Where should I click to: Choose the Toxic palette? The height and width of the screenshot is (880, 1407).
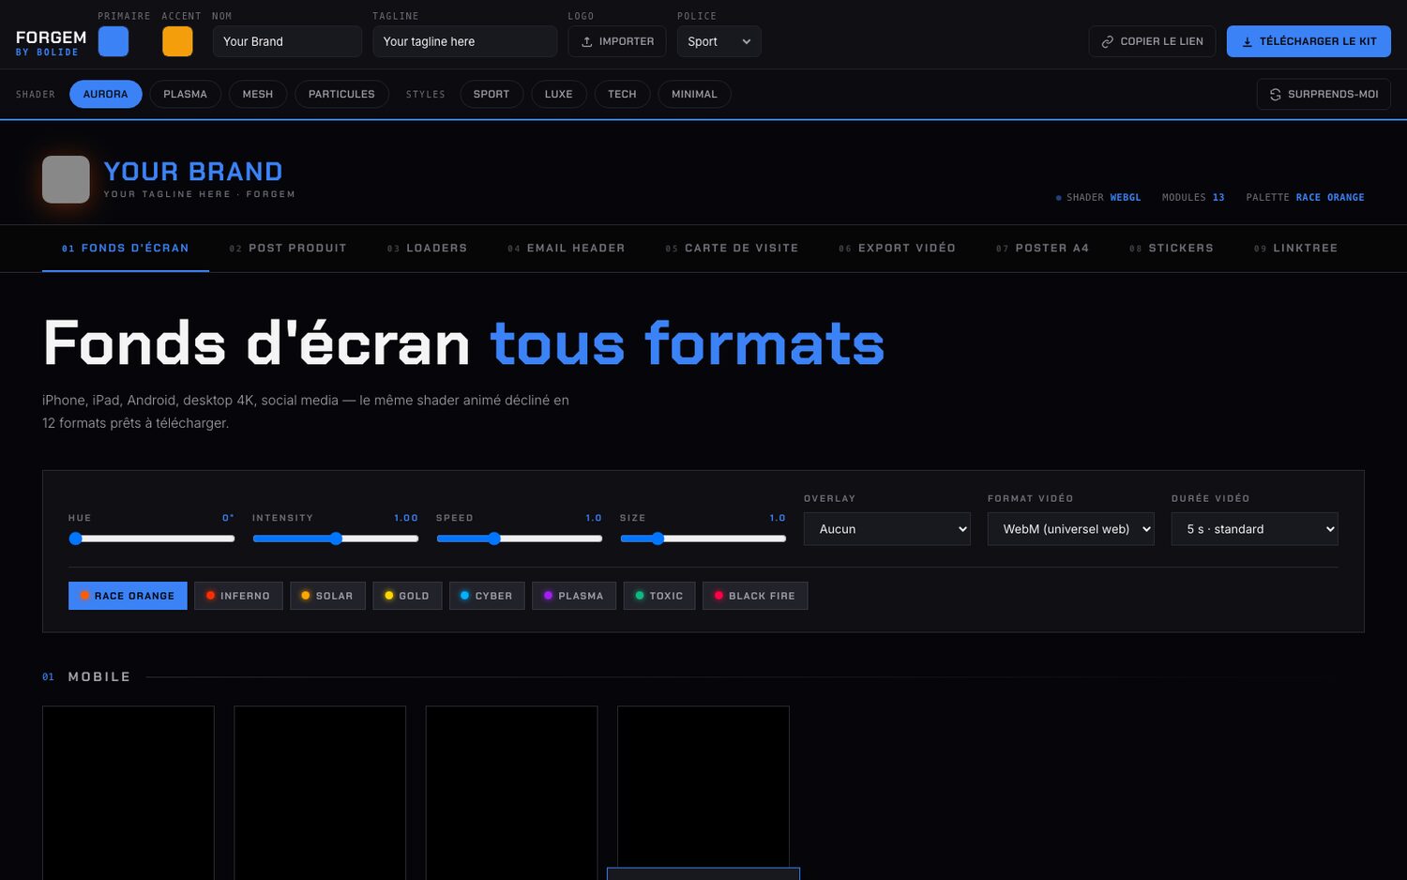click(x=659, y=596)
